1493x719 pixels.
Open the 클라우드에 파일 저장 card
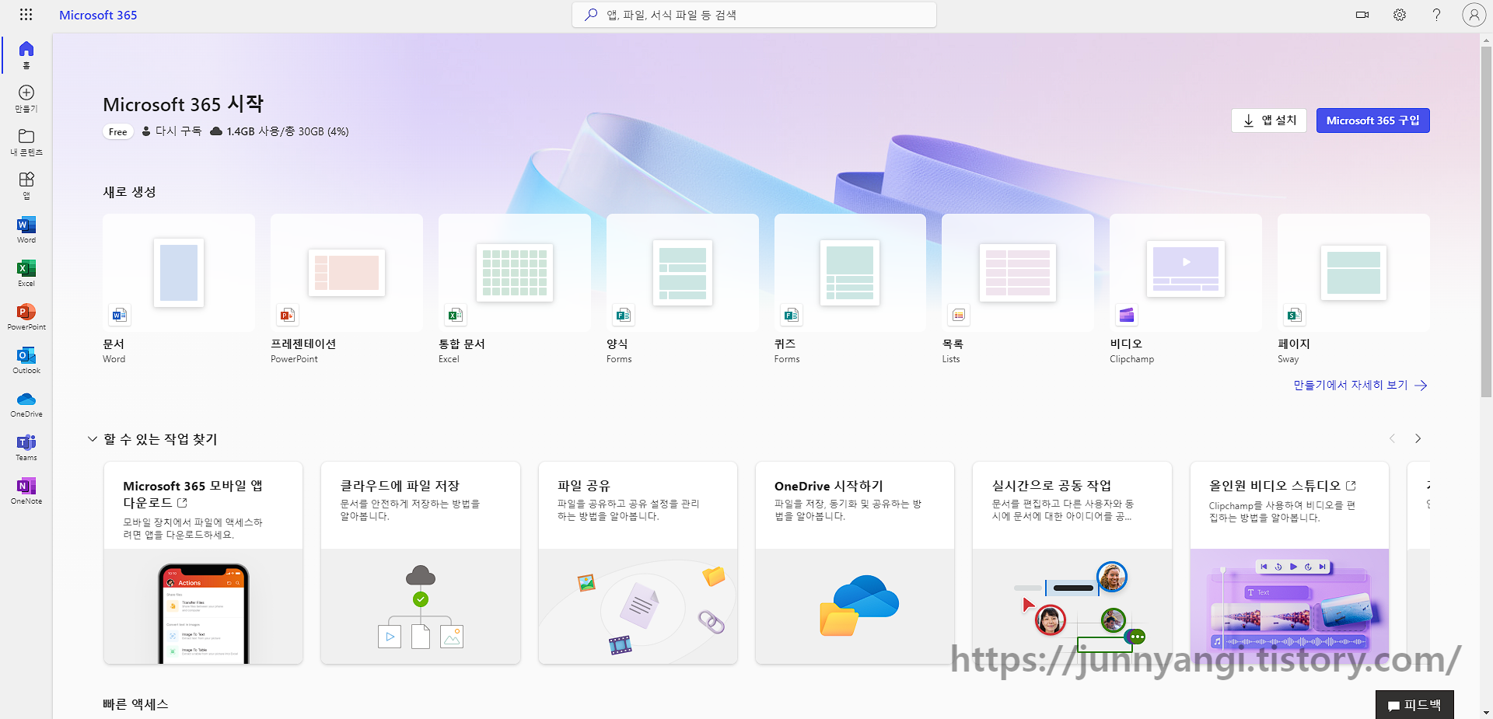pos(421,563)
